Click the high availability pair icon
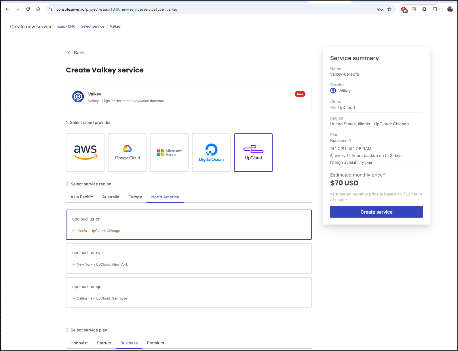Screen dimensions: 458x351 point(332,162)
